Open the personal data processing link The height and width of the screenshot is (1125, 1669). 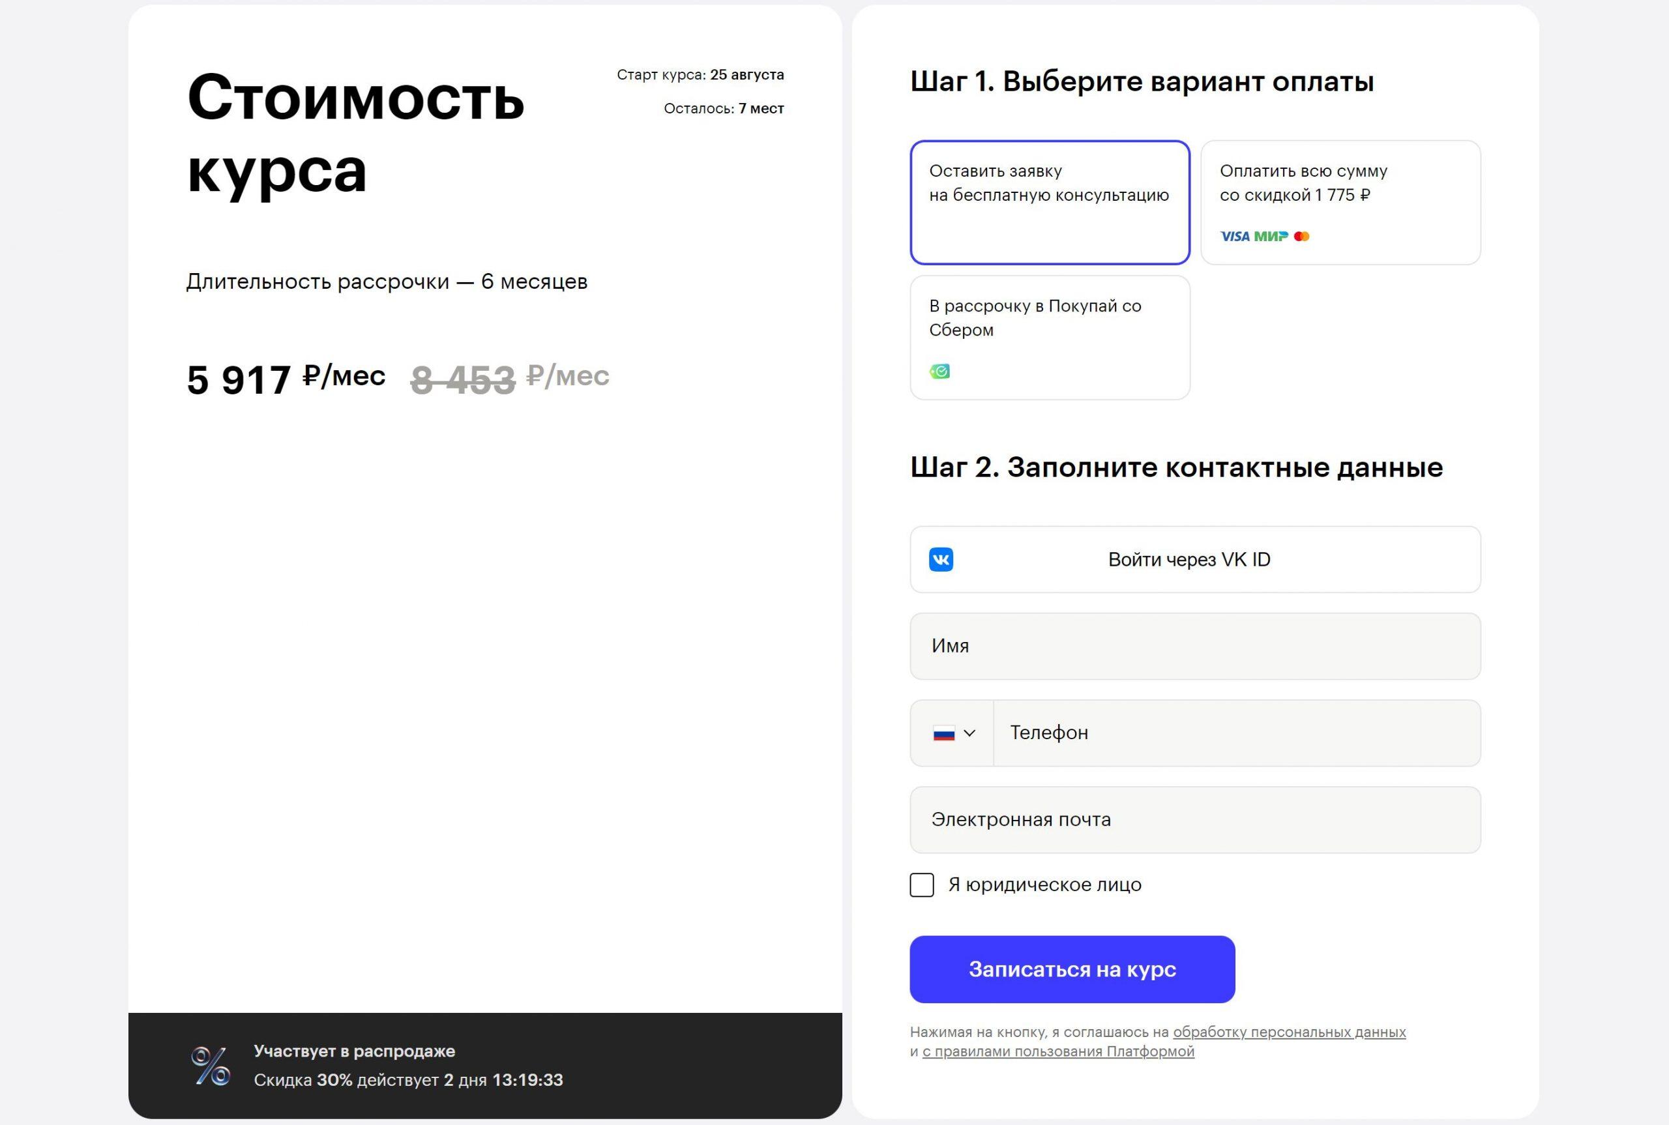coord(1289,1032)
